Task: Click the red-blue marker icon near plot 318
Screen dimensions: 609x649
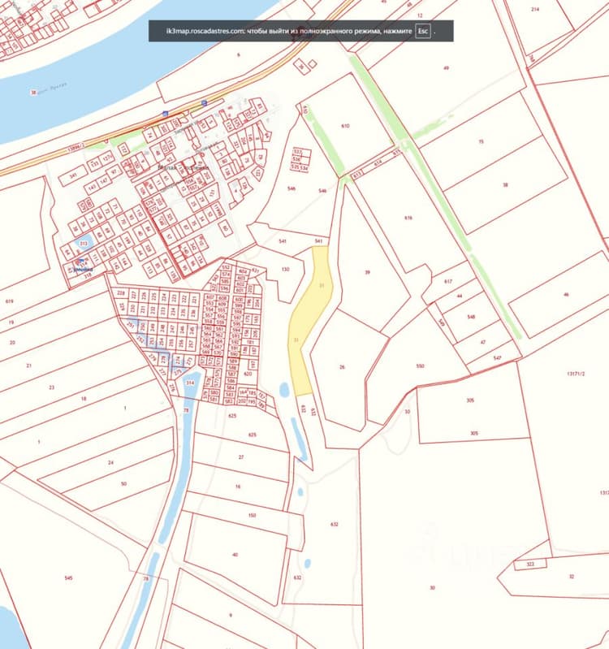Action: [80, 262]
